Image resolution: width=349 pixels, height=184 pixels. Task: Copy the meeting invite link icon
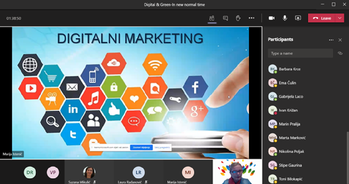[x=340, y=53]
